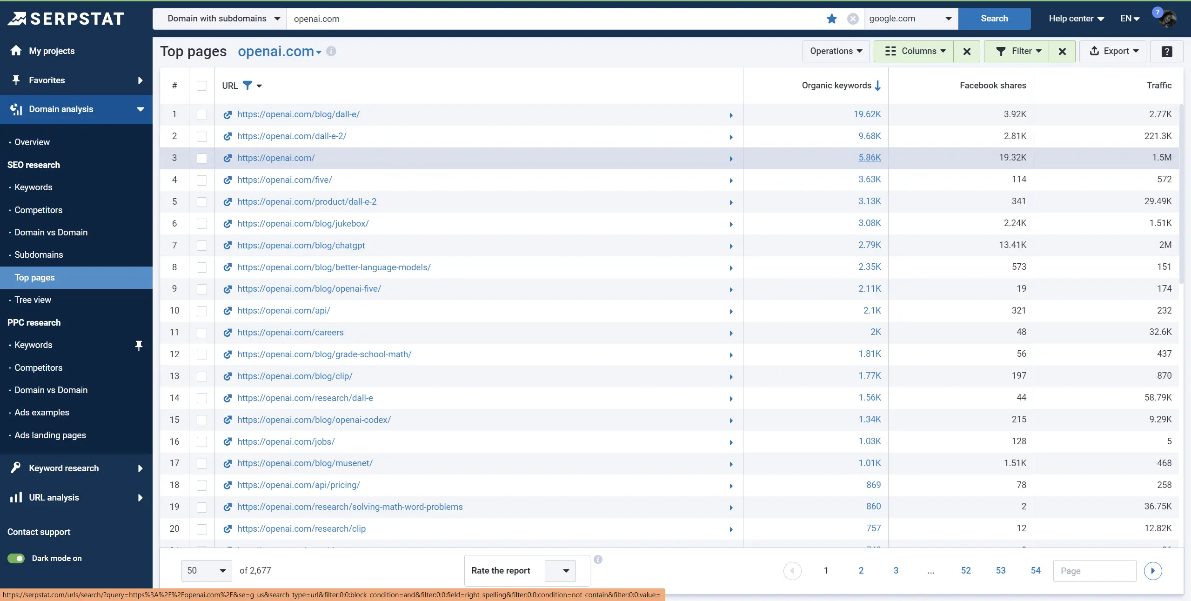Toggle the select-all checkbox in table header
This screenshot has height=601, width=1191.
tap(202, 86)
